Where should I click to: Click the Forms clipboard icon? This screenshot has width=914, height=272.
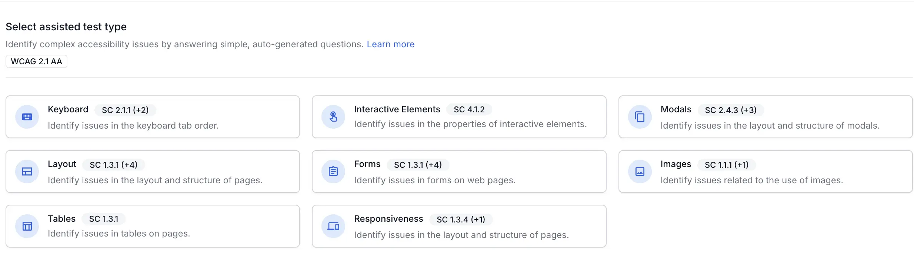click(x=333, y=171)
